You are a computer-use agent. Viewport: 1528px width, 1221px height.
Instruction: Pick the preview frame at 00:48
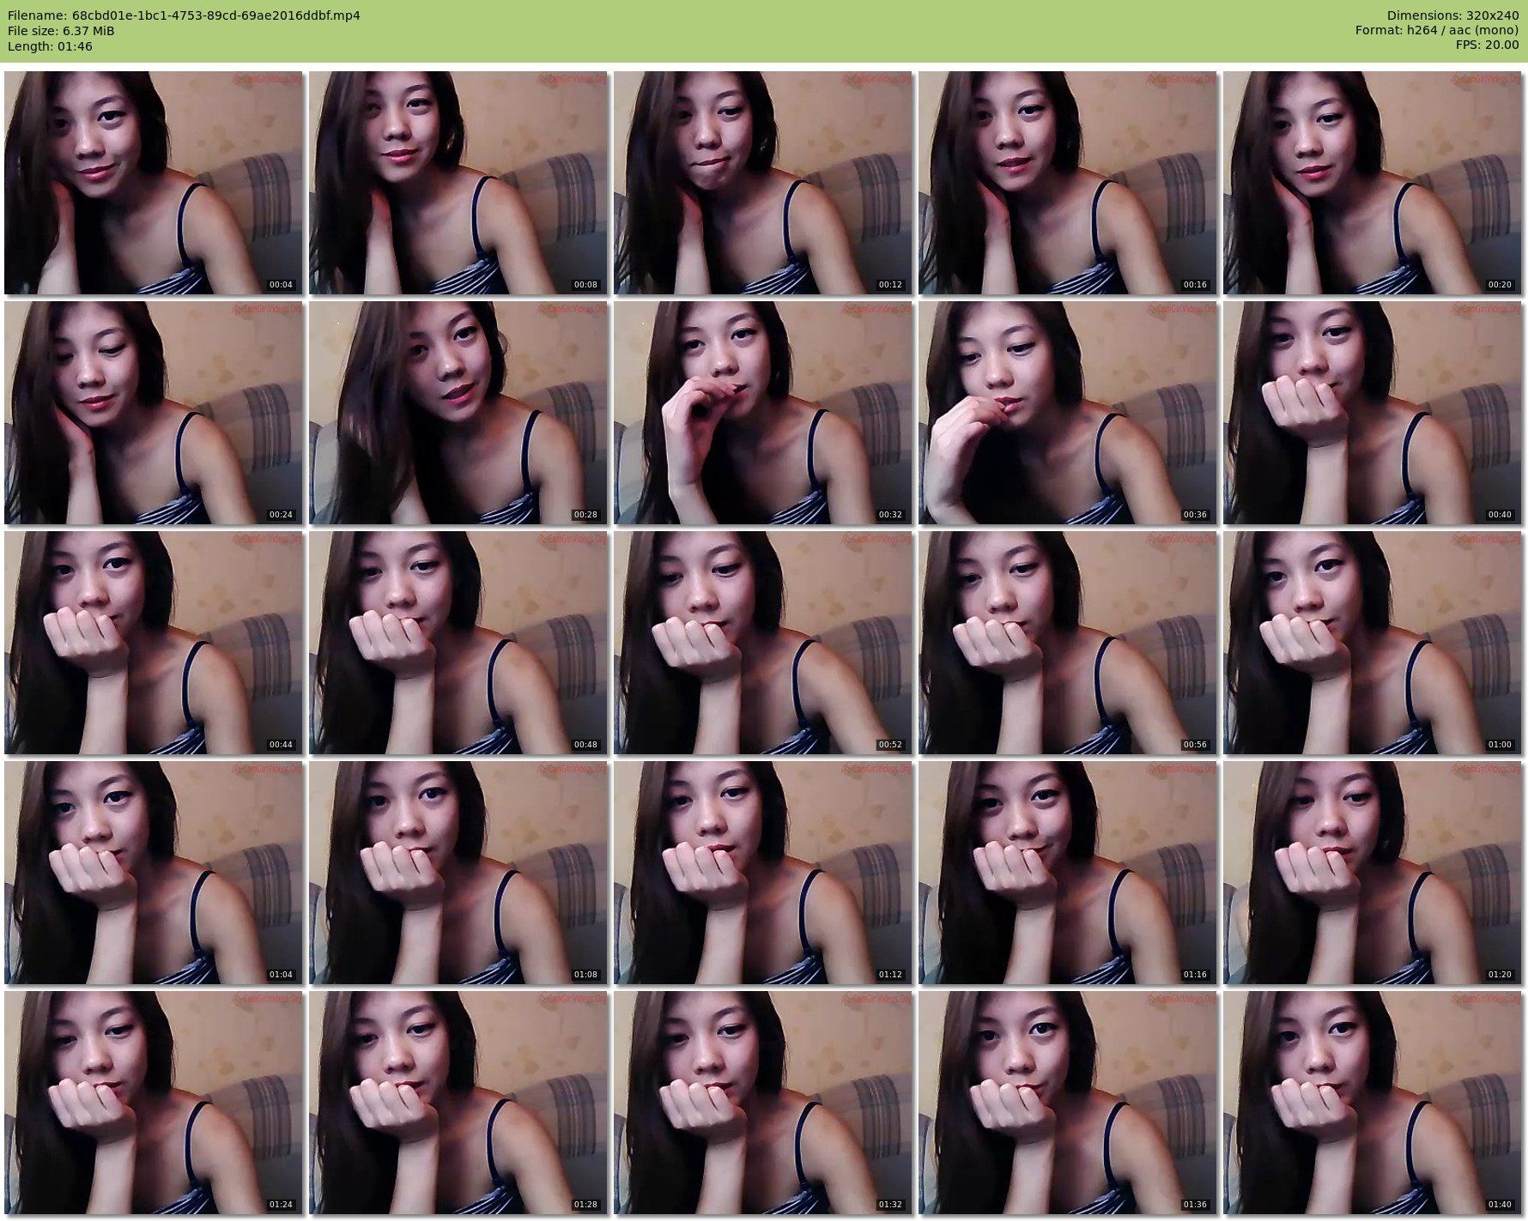tap(458, 643)
